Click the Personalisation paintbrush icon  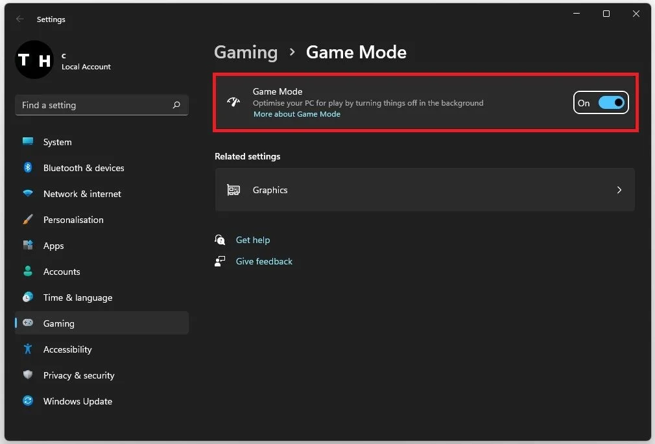pyautogui.click(x=28, y=219)
